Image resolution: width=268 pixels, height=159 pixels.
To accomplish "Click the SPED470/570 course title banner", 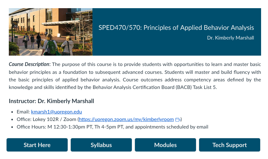I will (x=176, y=28).
